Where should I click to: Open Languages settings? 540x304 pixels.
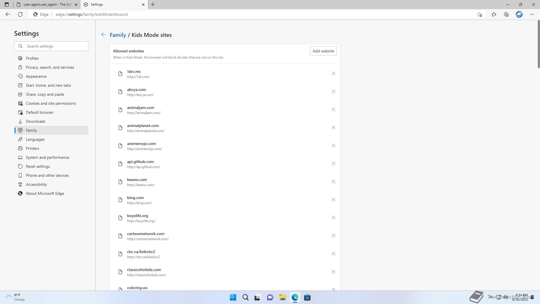51,139
